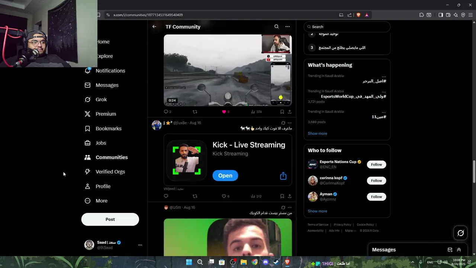Repost the video post
476x268 pixels.
click(195, 112)
